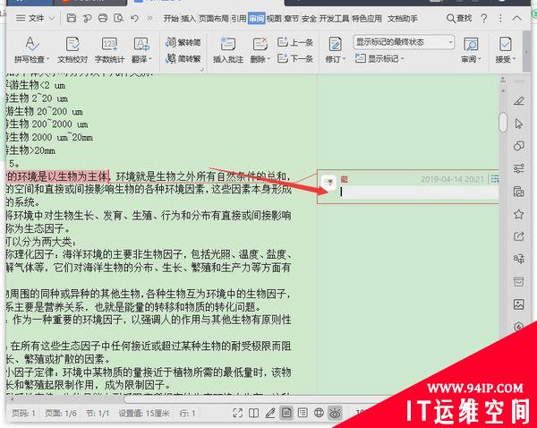This screenshot has height=428, width=537.
Task: Expand more quick access tools chevron
Action: (150, 18)
